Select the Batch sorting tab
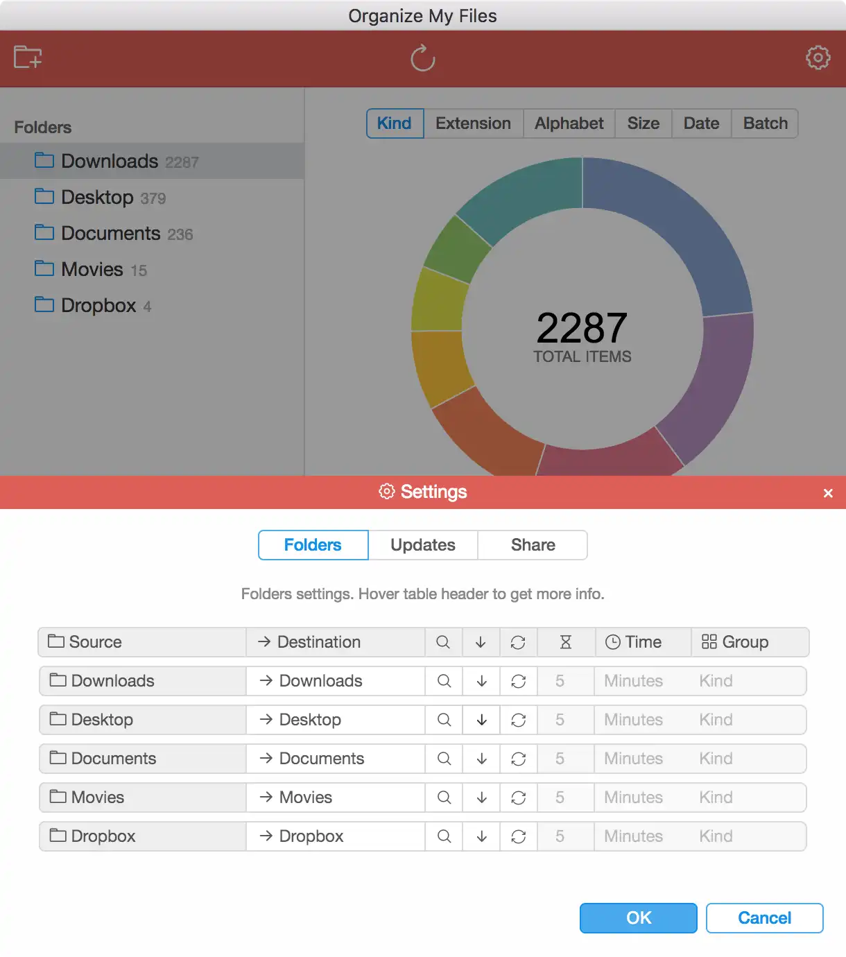This screenshot has width=846, height=957. pos(766,123)
